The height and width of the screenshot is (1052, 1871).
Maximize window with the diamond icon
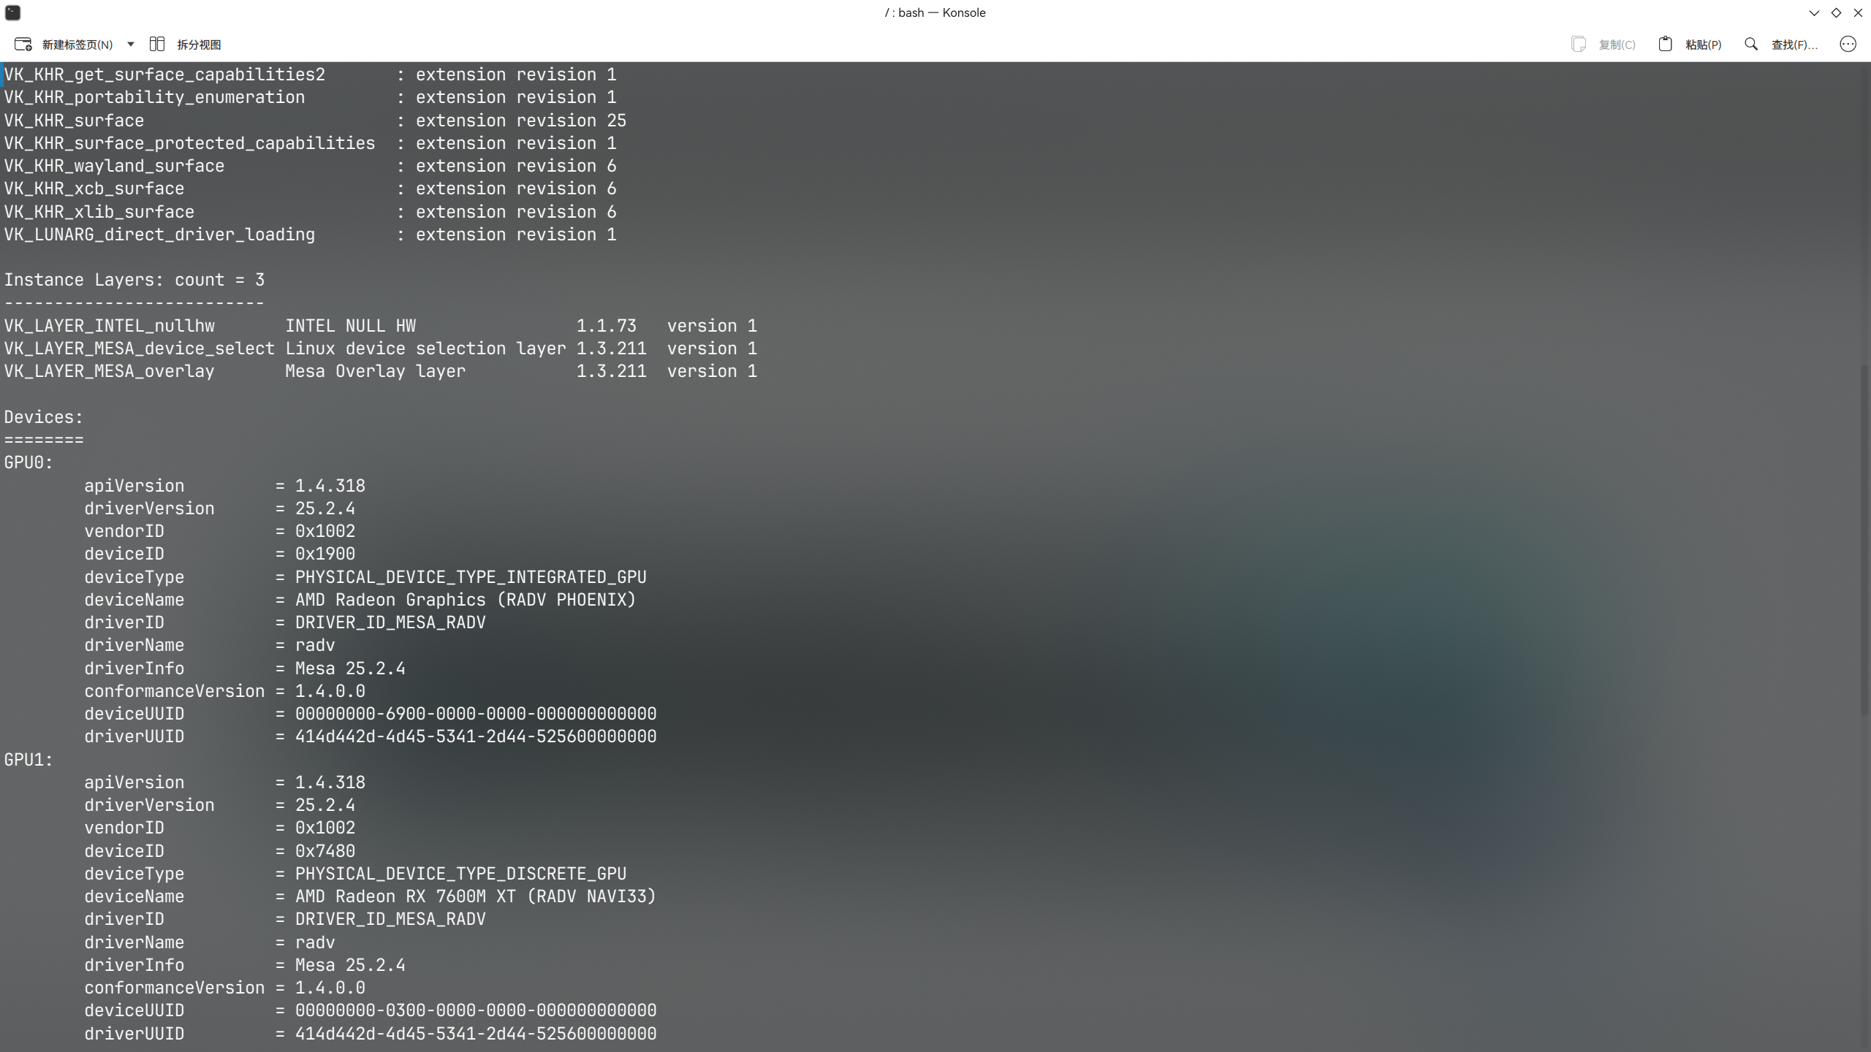[x=1836, y=13]
